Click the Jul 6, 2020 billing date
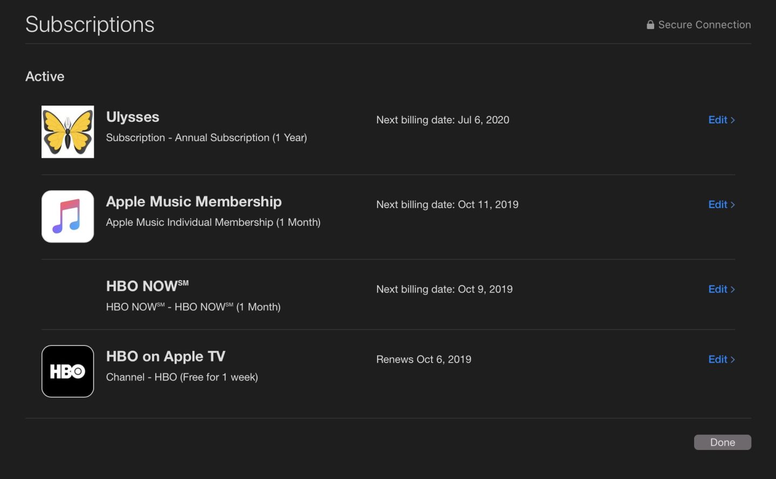776x479 pixels. [x=483, y=120]
